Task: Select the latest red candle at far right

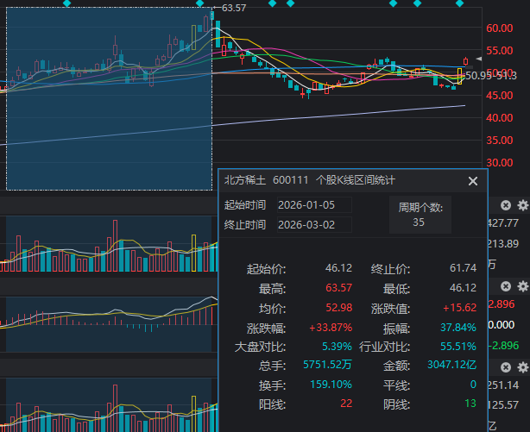Action: click(466, 61)
